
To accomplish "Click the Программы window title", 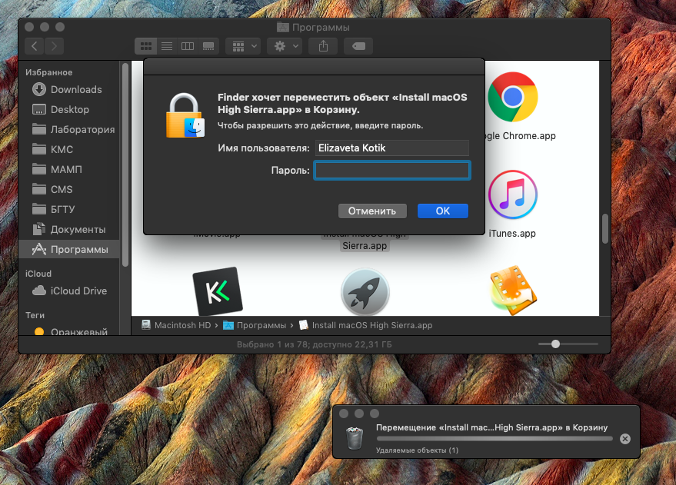I will [321, 27].
